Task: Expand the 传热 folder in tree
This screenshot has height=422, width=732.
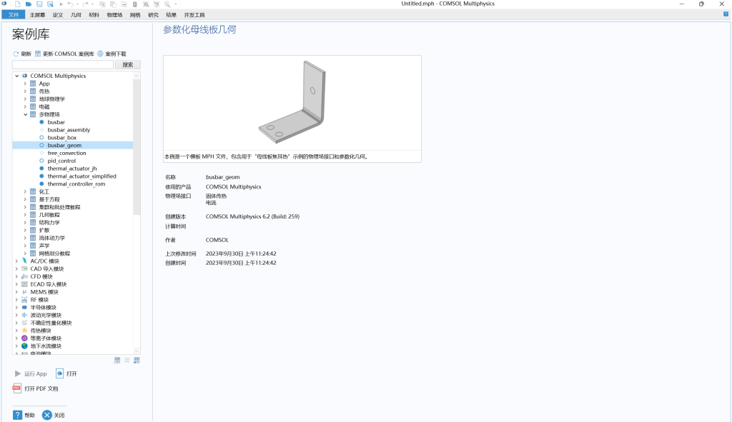Action: pos(25,91)
